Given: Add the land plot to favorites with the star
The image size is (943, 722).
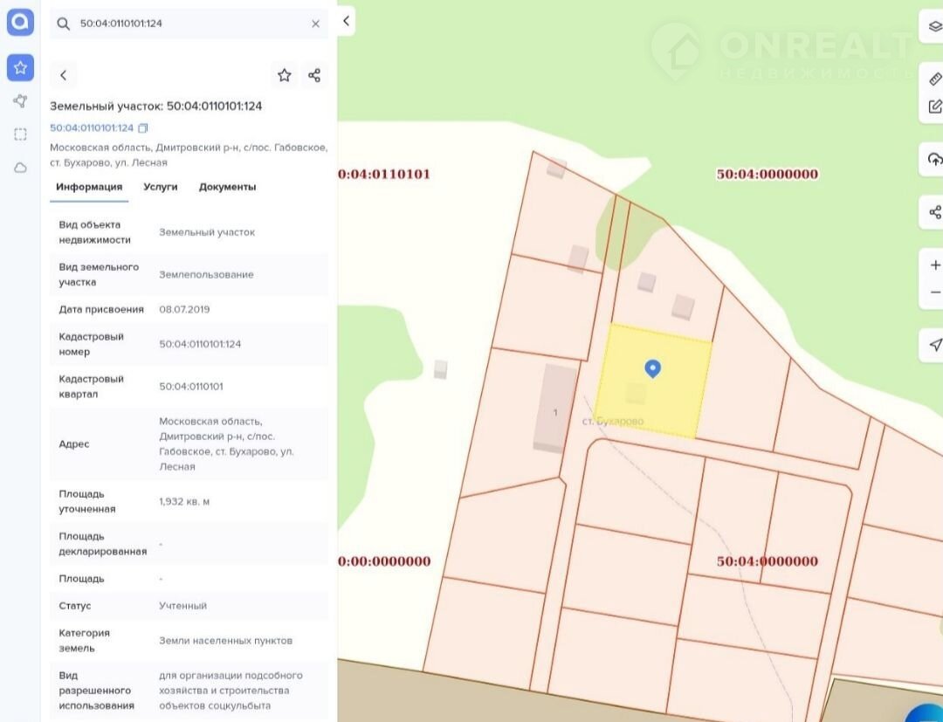Looking at the screenshot, I should point(284,75).
